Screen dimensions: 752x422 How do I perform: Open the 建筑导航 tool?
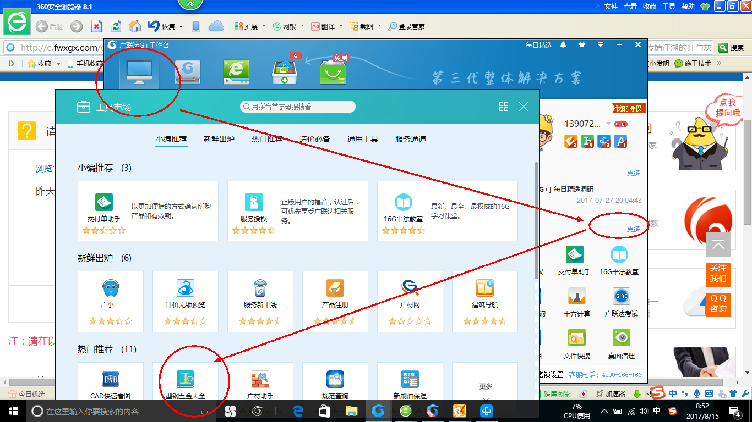click(485, 301)
